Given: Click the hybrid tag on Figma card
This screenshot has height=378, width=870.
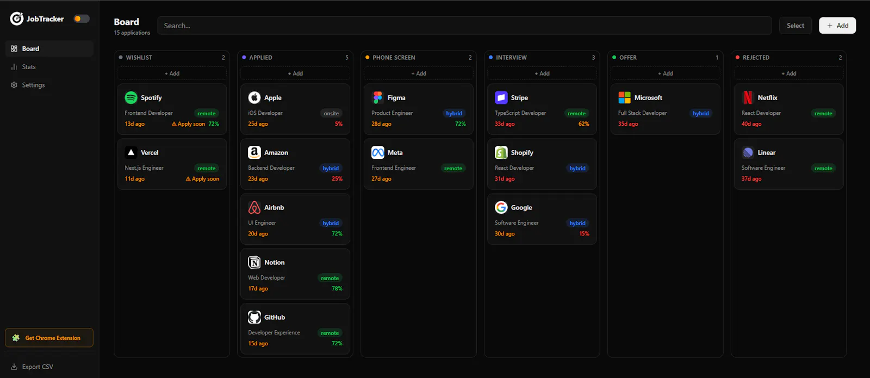Looking at the screenshot, I should pyautogui.click(x=454, y=114).
